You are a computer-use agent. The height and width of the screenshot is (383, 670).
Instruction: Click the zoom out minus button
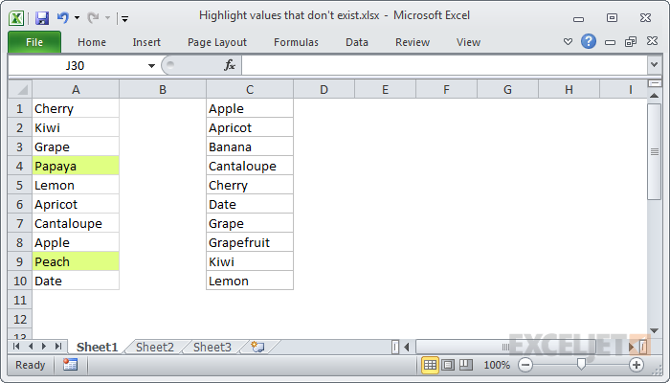(525, 365)
